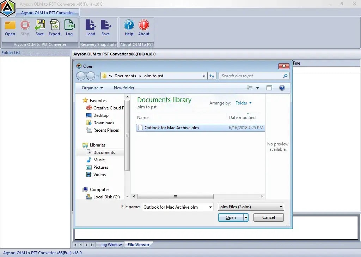Viewport: 361px width, 257px height.
Task: Switch to the Log Window tab
Action: [111, 245]
